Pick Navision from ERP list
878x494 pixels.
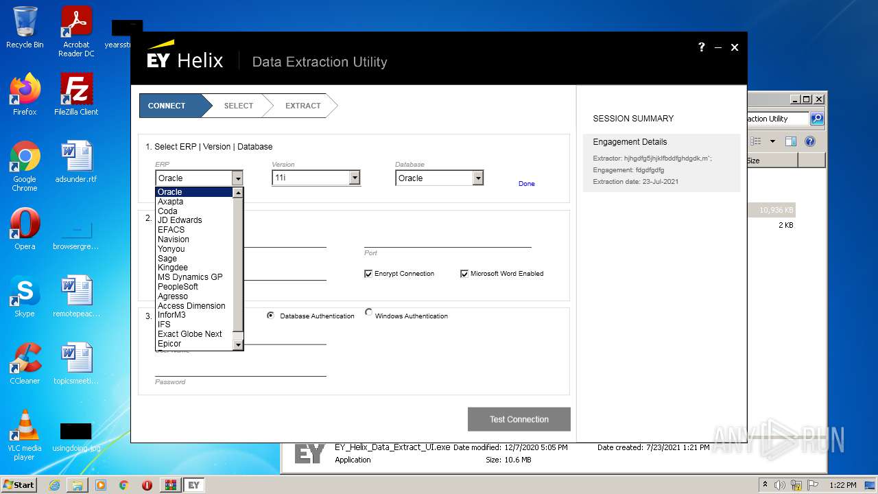(x=194, y=239)
